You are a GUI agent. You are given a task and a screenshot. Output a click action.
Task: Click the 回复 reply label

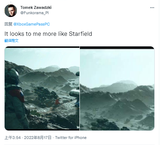coord(9,24)
